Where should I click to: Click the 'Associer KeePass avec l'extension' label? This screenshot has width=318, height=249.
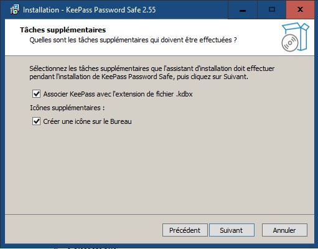(118, 94)
